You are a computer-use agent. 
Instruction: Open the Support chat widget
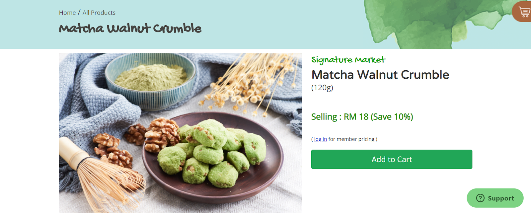tap(495, 198)
